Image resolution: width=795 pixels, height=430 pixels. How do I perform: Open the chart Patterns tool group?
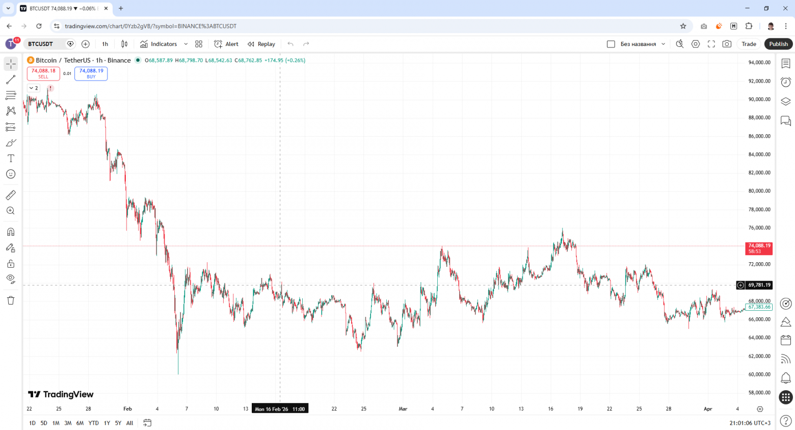(x=11, y=111)
